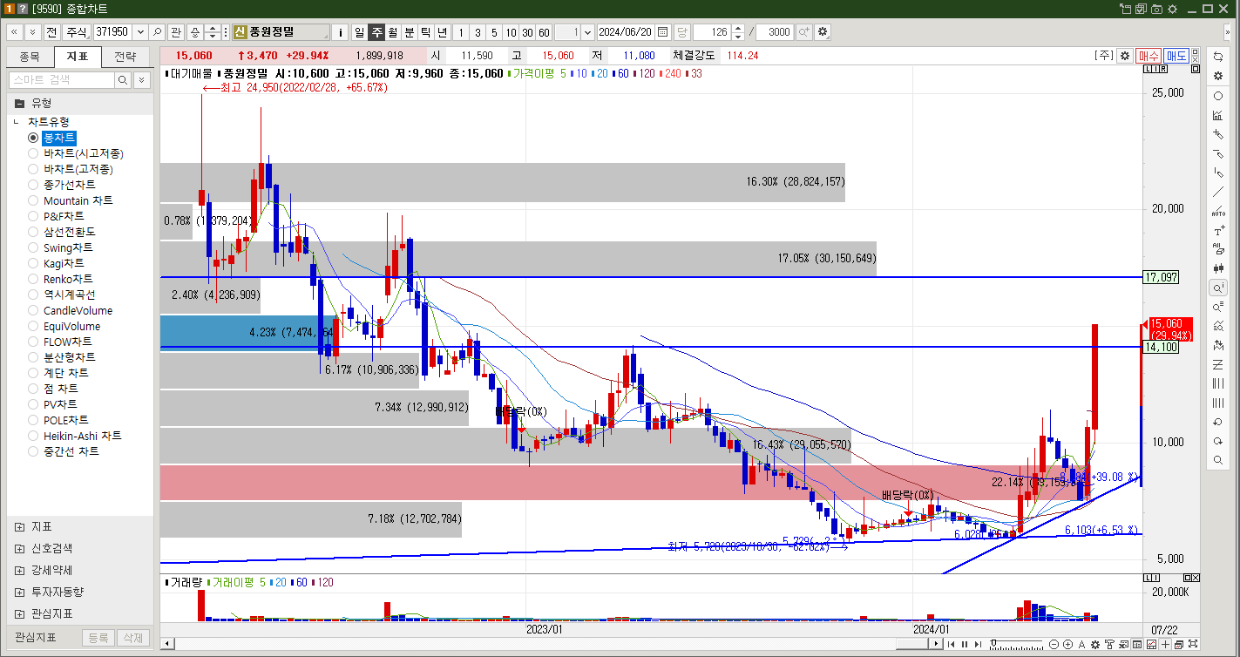
Task: Click the zoom out minus icon
Action: point(1054,644)
